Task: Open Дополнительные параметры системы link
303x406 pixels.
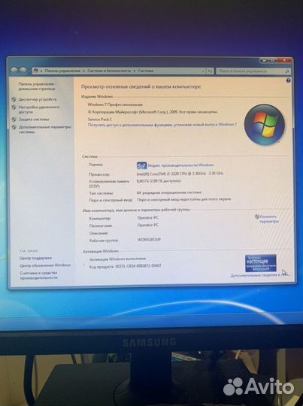Action: [x=45, y=129]
